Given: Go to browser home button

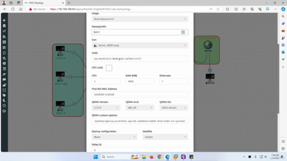Looking at the screenshot, I should (x=21, y=9).
